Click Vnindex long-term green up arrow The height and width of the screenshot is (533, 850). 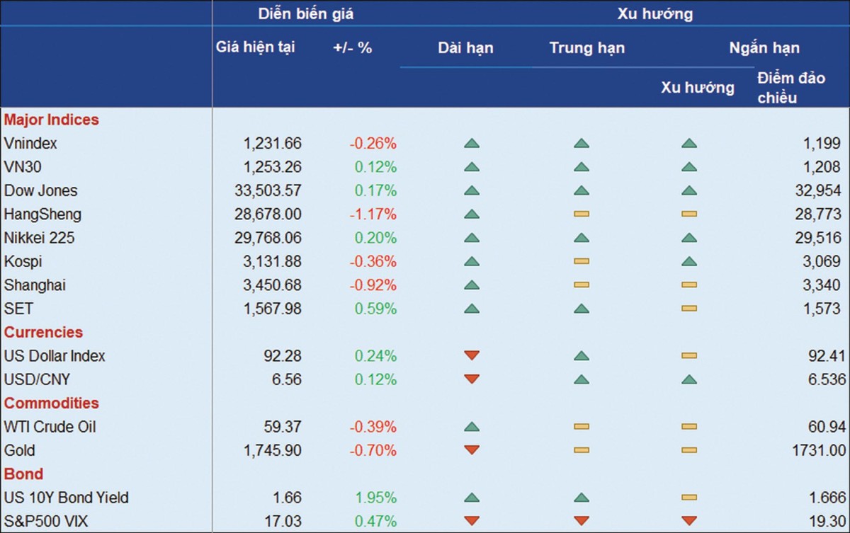(472, 144)
